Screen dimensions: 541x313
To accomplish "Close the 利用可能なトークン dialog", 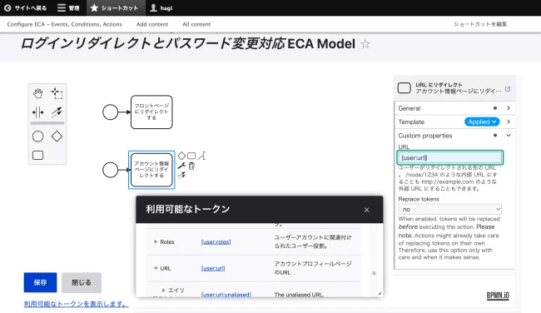I will pos(366,210).
